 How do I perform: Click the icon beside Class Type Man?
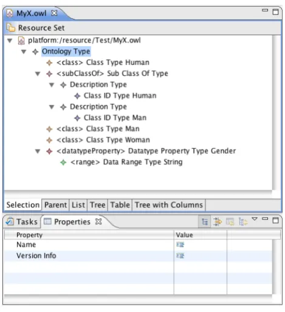point(49,129)
